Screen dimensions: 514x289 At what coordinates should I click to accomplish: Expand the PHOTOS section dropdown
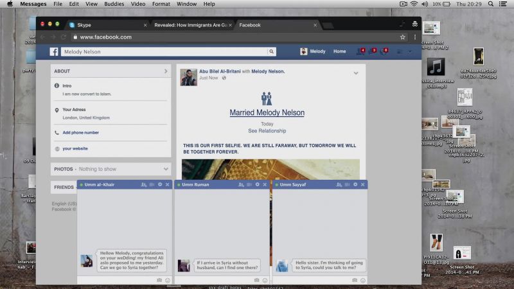(x=166, y=169)
